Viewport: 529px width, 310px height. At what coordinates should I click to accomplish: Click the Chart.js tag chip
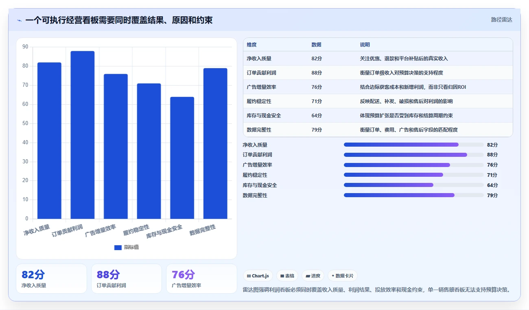(x=258, y=276)
